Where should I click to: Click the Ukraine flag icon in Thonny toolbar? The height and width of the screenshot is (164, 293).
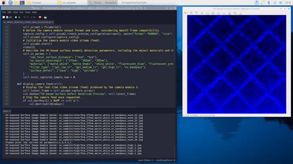[x=45, y=17]
